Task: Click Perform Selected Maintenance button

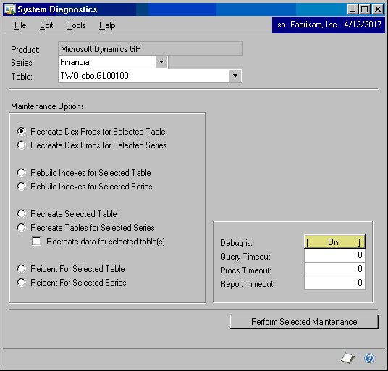Action: pos(304,322)
